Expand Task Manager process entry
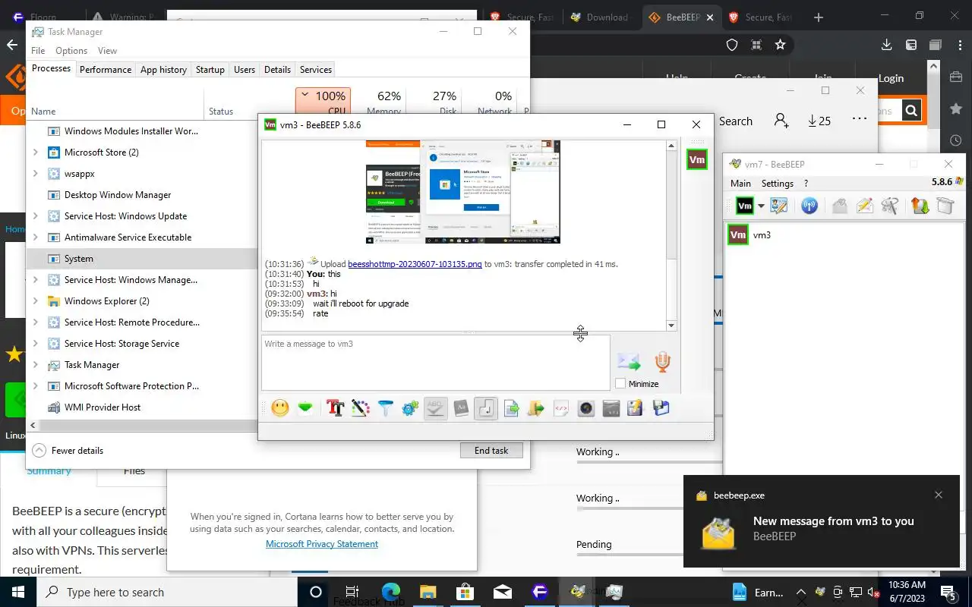 coord(35,365)
